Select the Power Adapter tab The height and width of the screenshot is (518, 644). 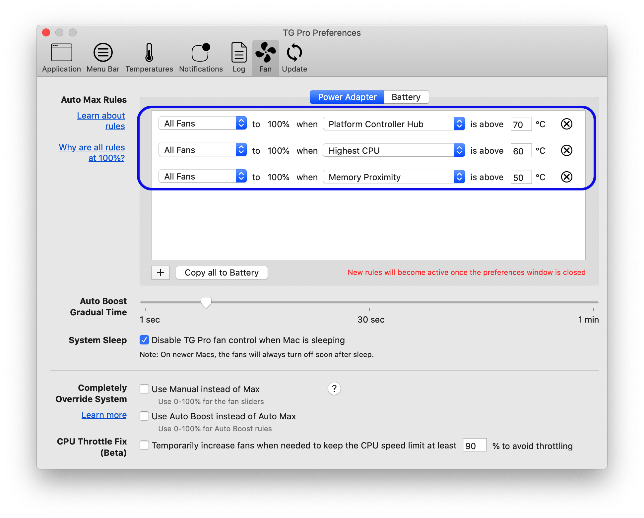[347, 97]
